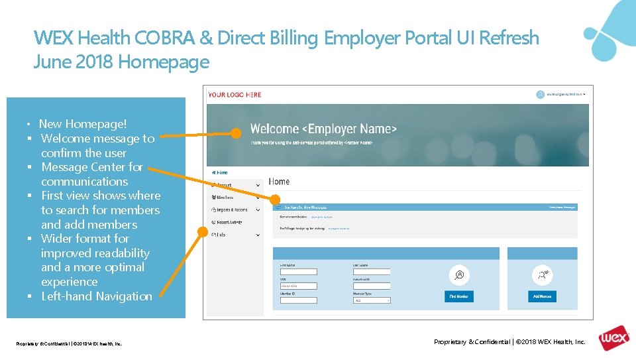636x358 pixels.
Task: Click the Member ID input field
Action: 299,300
